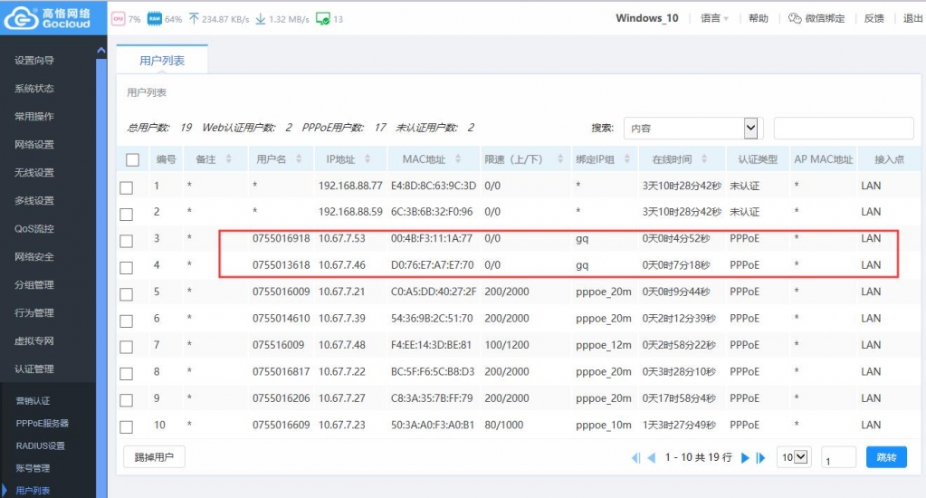Click the 微信绑定 link

click(825, 18)
